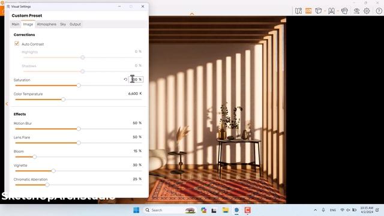The image size is (384, 216).
Task: Click the microphone tray icon
Action: (323, 210)
